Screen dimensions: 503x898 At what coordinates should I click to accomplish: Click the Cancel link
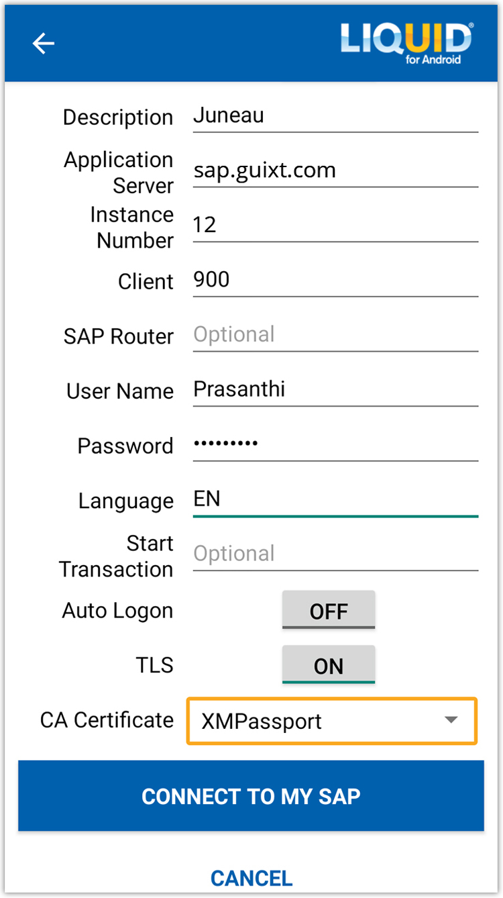coord(251,878)
